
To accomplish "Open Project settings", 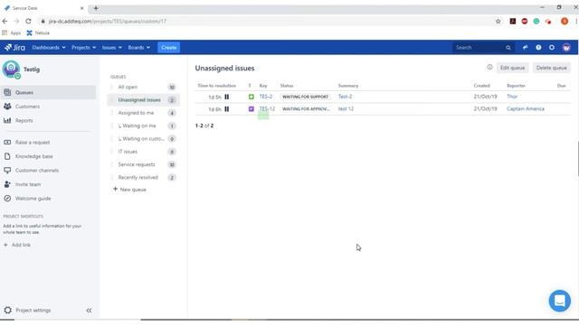I will point(33,311).
